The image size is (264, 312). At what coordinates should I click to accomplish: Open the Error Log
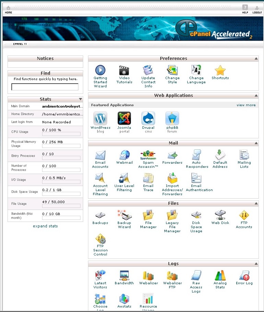[244, 277]
